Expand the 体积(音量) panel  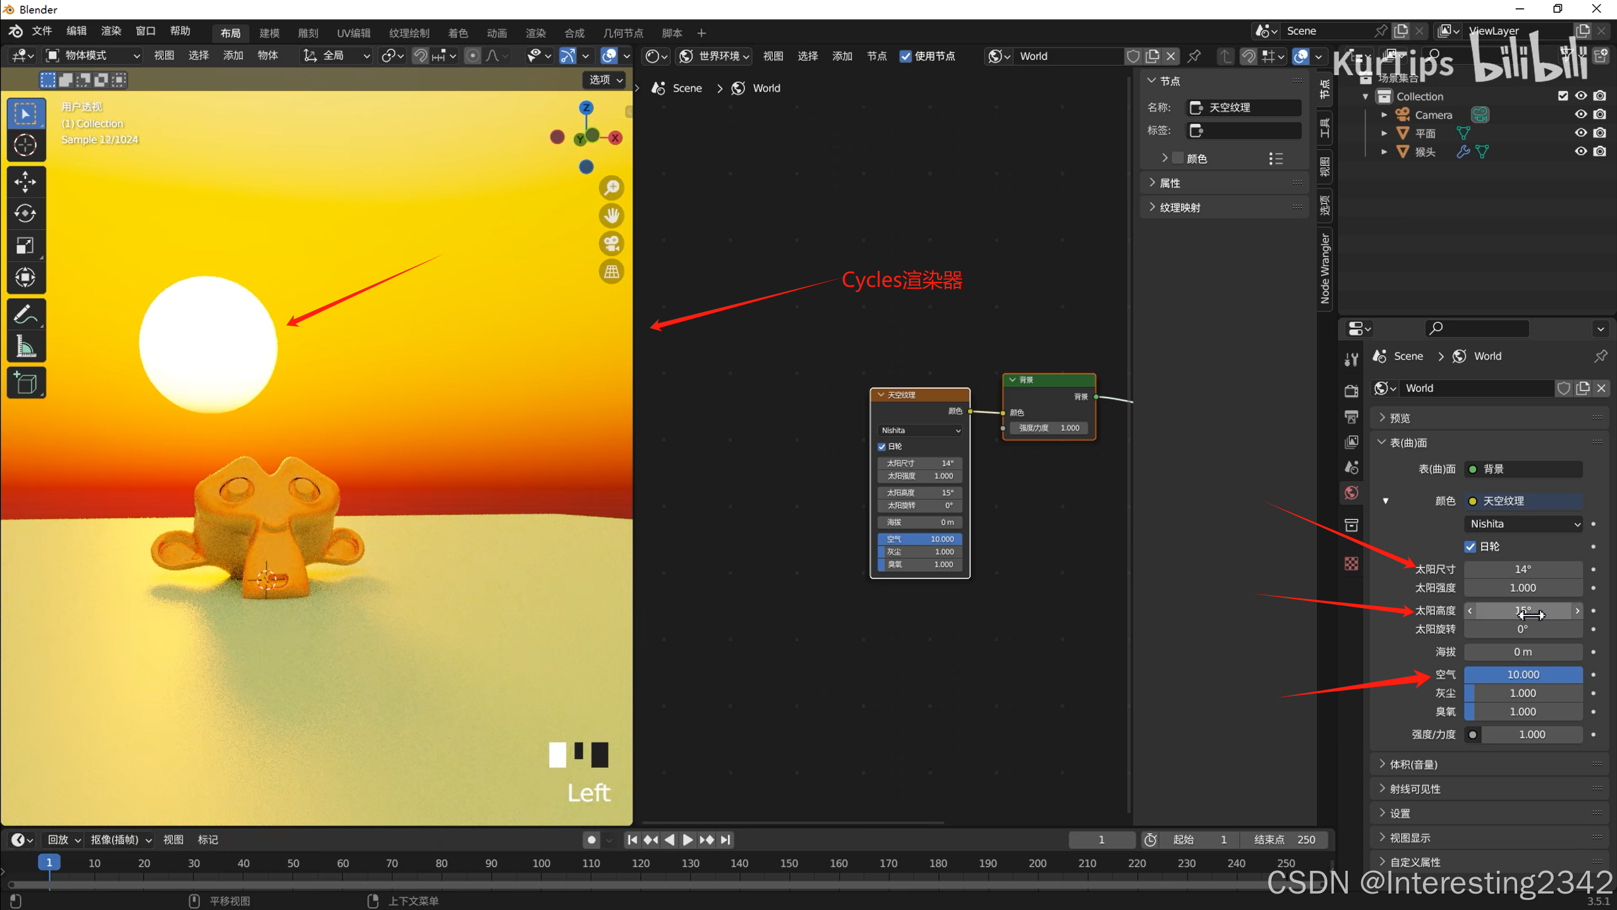tap(1414, 765)
